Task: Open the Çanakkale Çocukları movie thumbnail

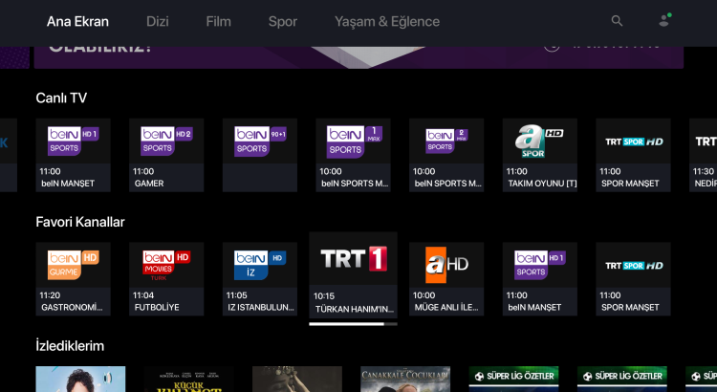Action: [x=405, y=380]
